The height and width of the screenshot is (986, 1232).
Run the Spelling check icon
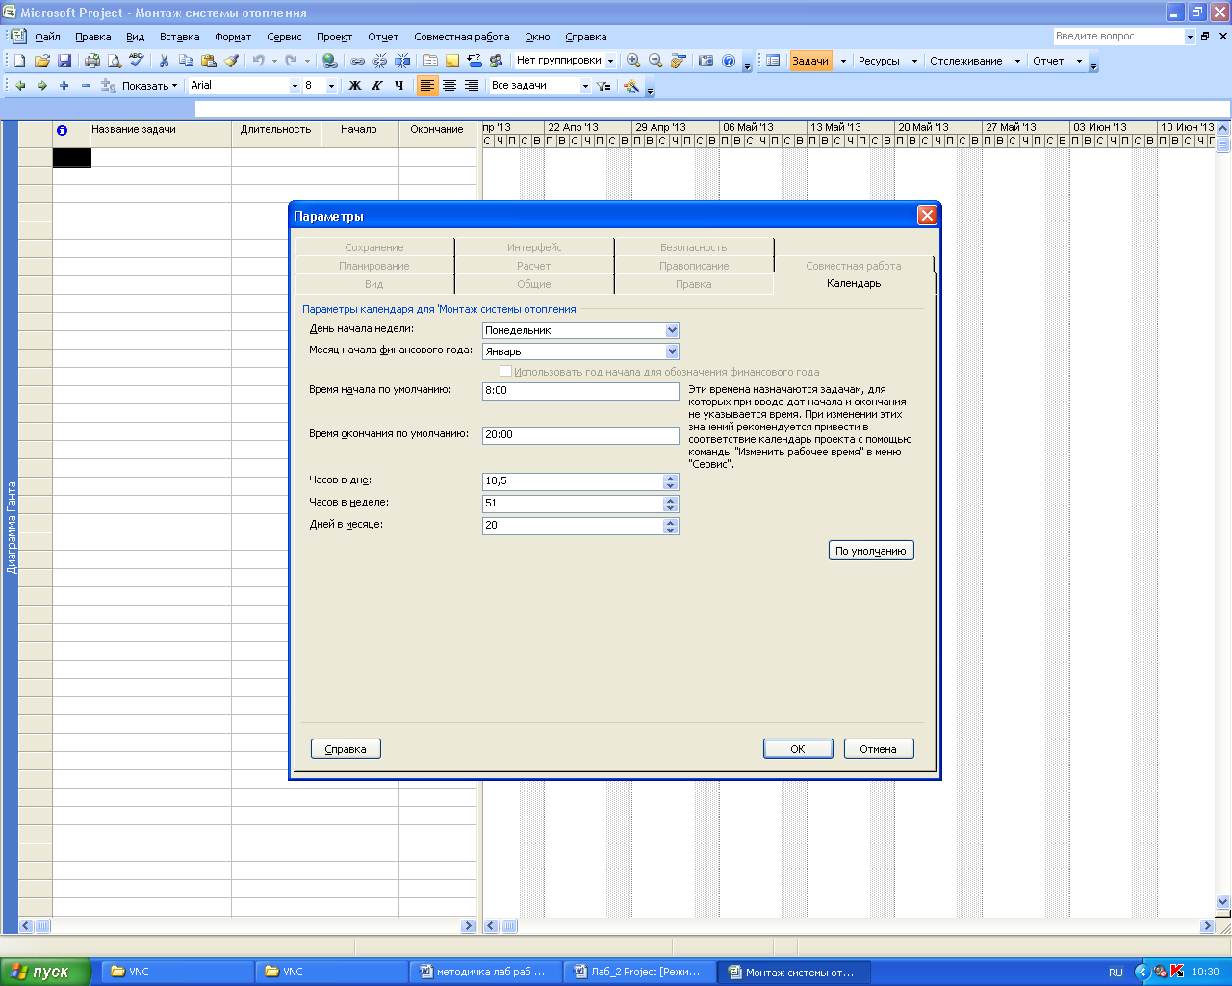click(137, 61)
